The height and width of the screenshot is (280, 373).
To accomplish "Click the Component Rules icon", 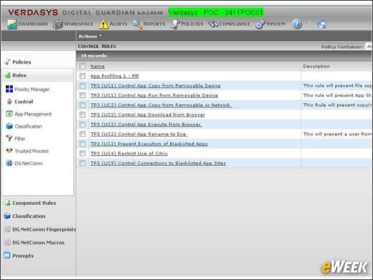I will (x=8, y=203).
